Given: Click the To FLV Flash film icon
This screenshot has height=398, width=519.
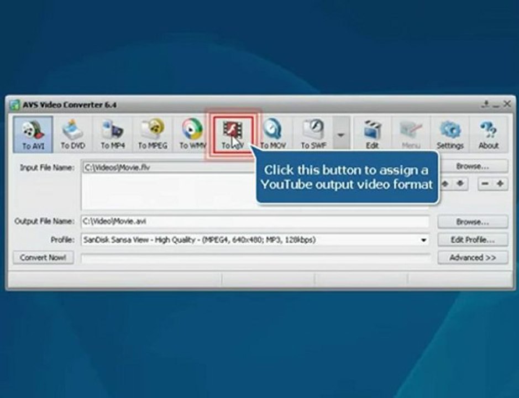Looking at the screenshot, I should (x=233, y=134).
